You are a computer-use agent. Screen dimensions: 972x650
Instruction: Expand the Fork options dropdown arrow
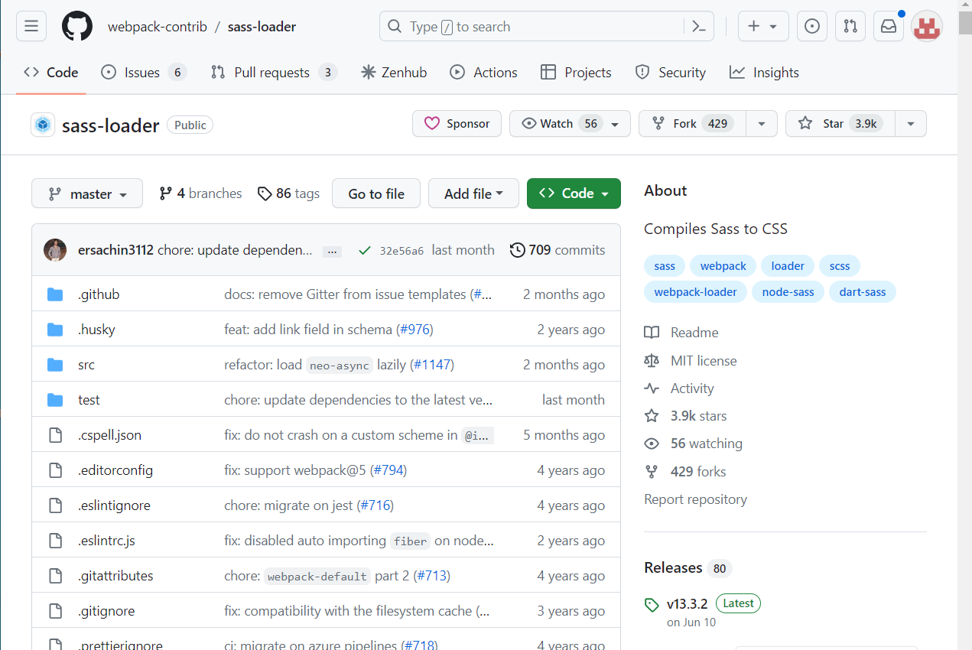click(761, 124)
